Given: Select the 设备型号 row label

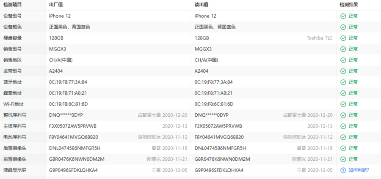Looking at the screenshot, I should tap(12, 16).
